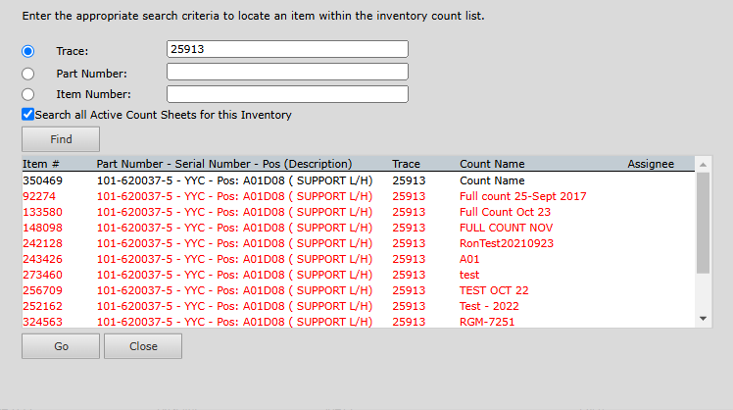Select the Trace radio button

coord(28,51)
